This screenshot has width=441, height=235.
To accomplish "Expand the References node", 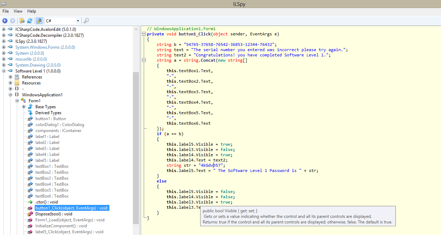I will [x=11, y=77].
